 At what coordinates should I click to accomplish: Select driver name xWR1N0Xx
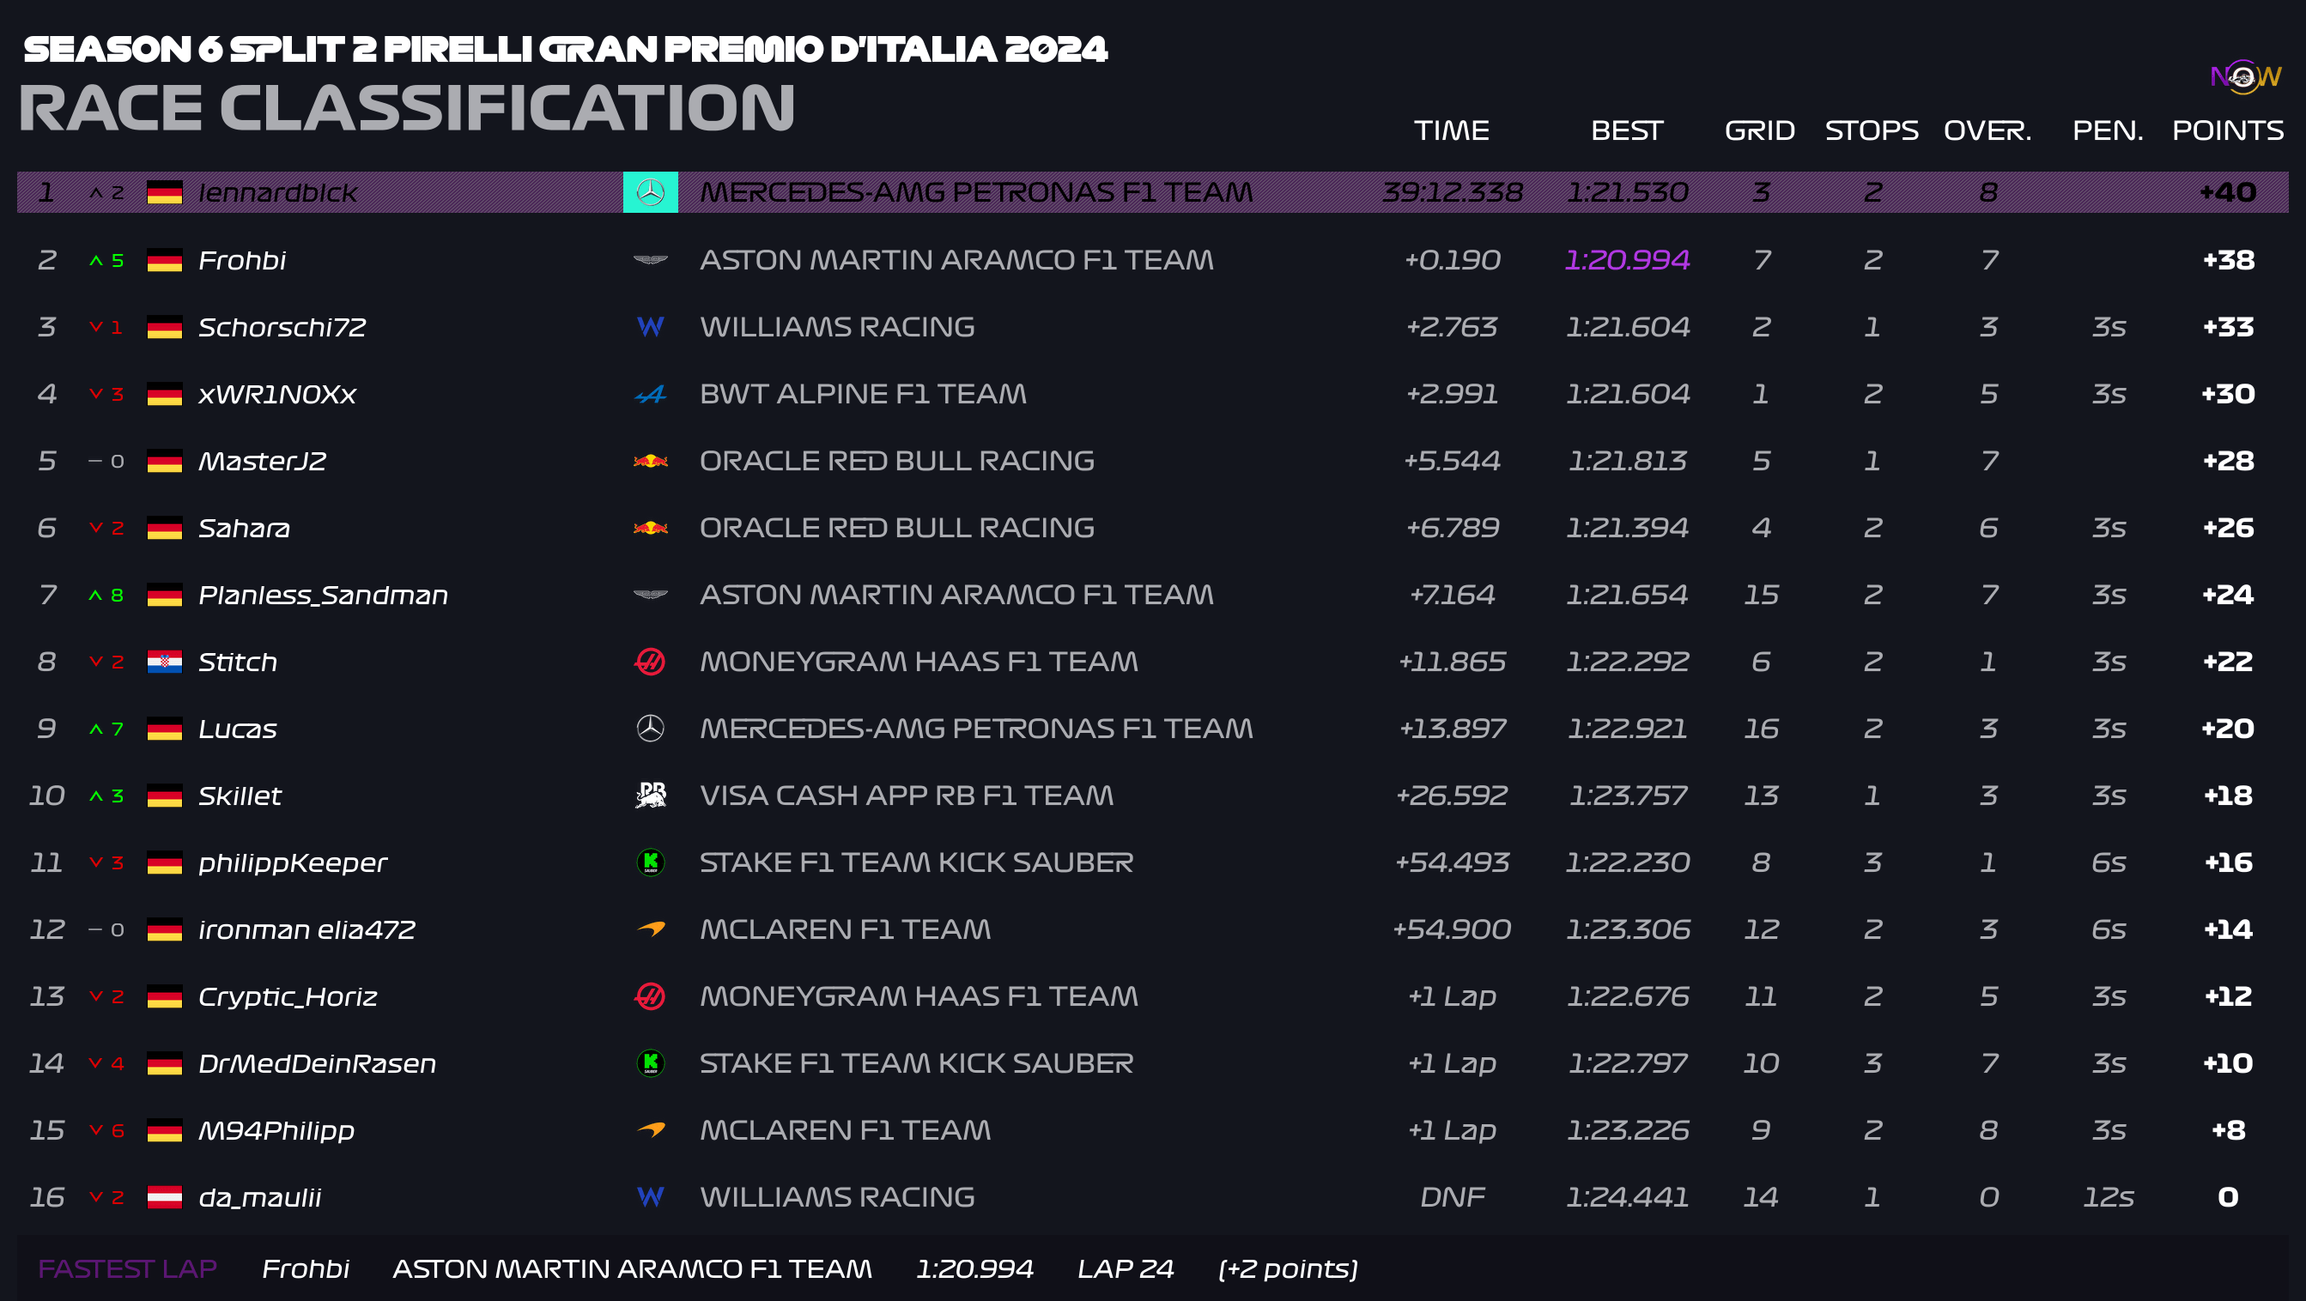click(x=277, y=395)
